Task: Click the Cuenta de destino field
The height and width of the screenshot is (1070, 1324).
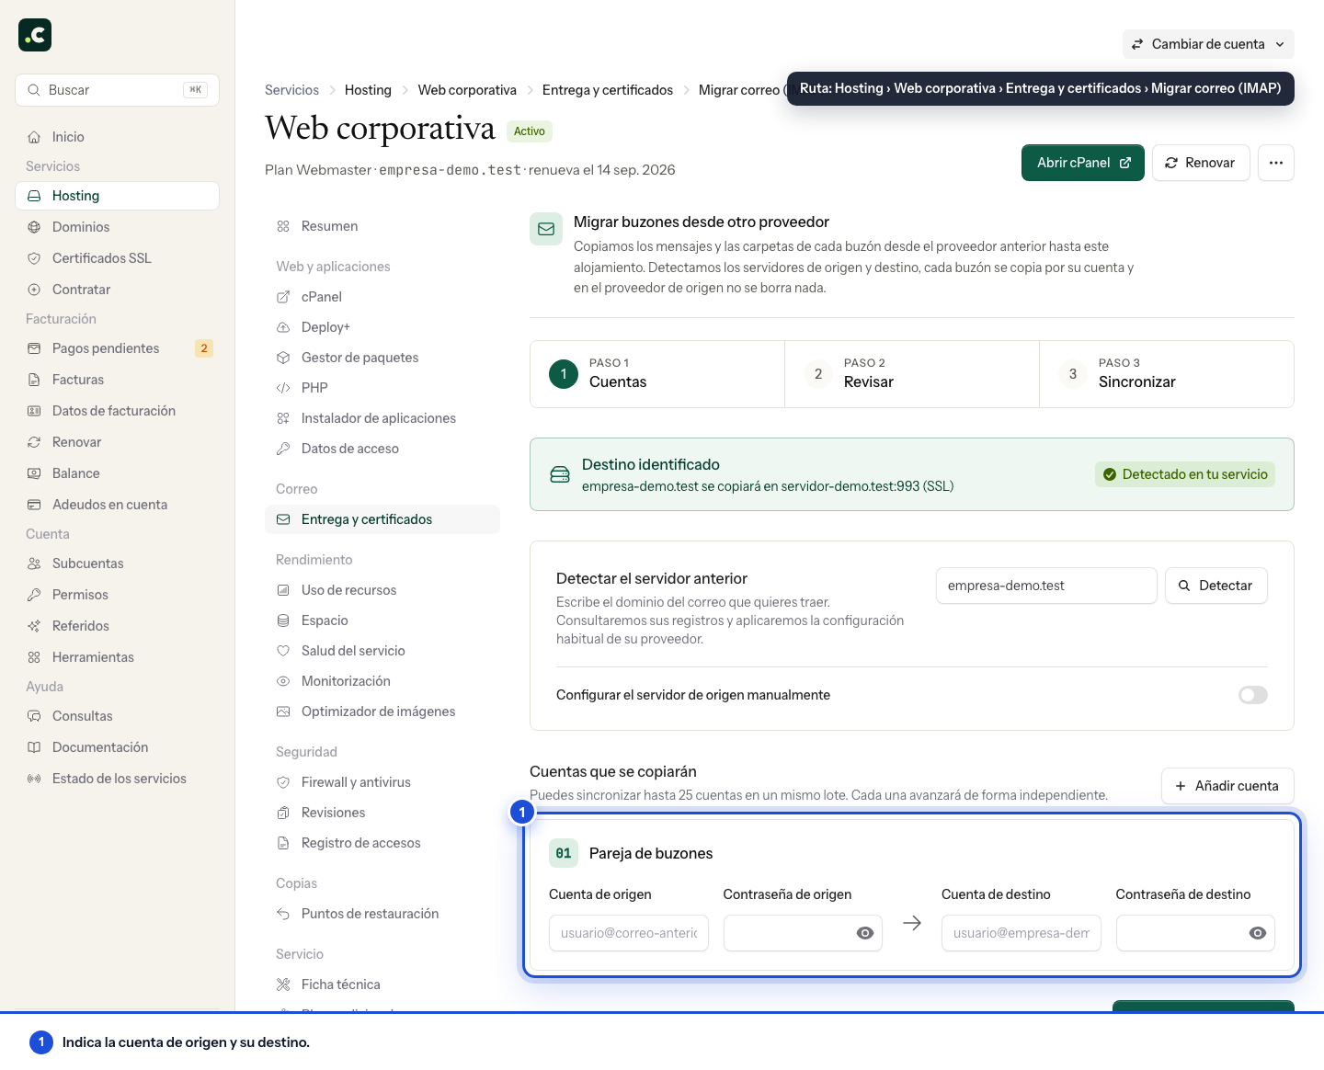Action: click(1022, 933)
